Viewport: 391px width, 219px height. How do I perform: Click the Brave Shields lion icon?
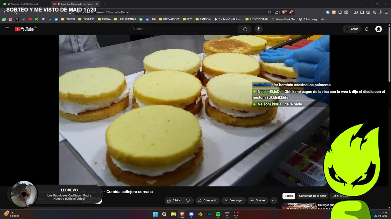coord(284,12)
